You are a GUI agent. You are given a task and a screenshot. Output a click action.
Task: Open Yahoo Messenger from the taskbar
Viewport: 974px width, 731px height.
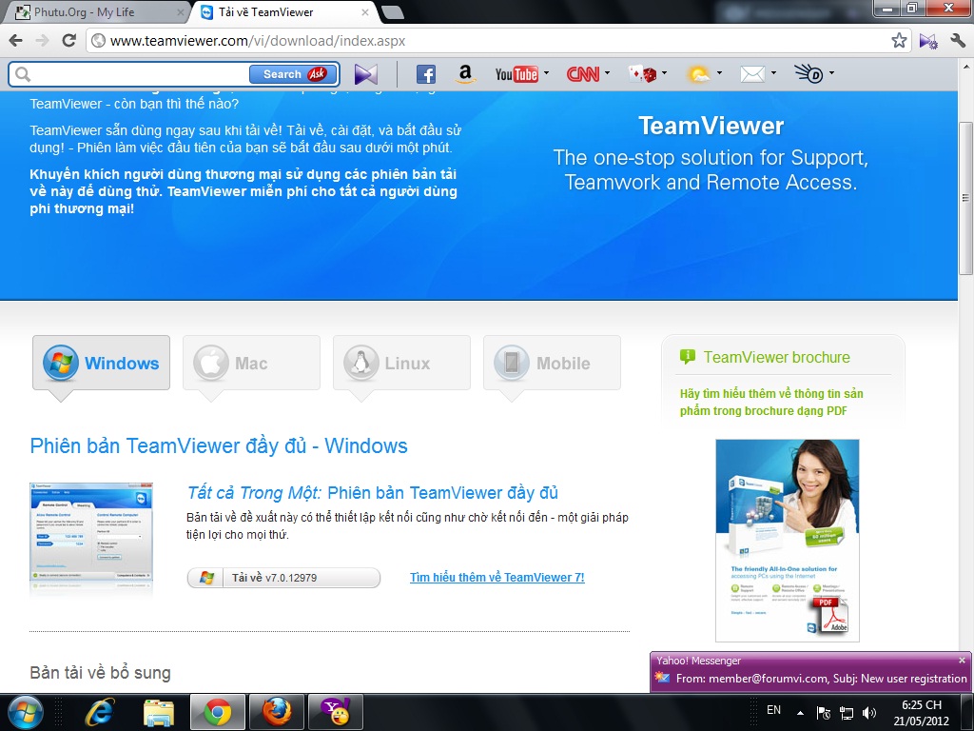coord(336,712)
